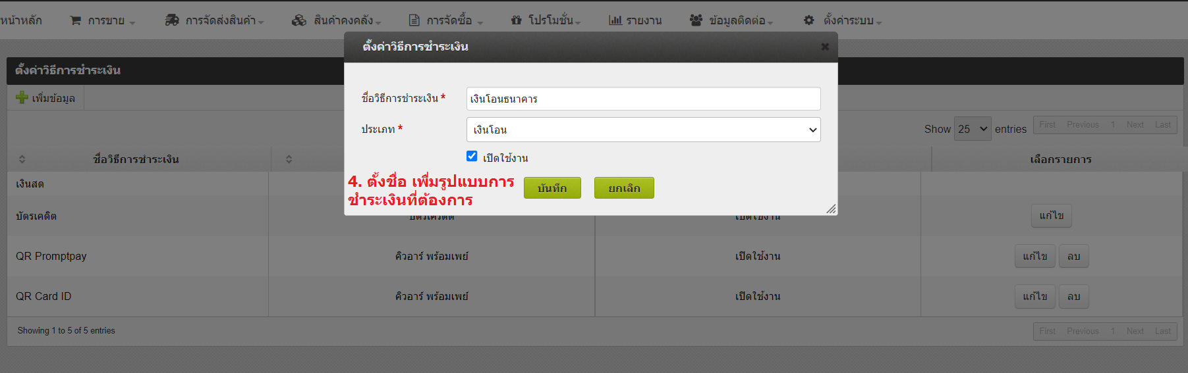This screenshot has width=1188, height=373.
Task: Open the ประเภท dropdown showing เงินโอน
Action: point(643,130)
